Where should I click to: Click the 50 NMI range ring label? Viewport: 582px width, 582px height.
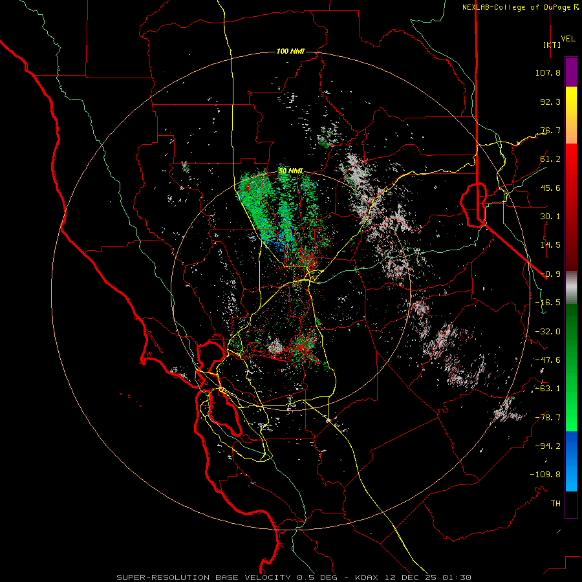click(290, 171)
